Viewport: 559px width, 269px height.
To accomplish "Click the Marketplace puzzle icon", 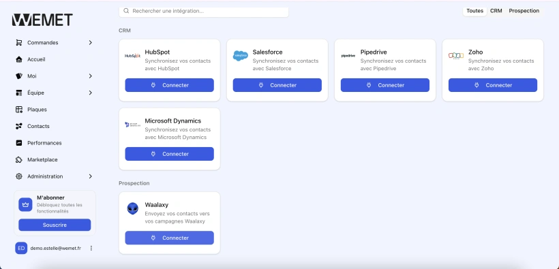I will coord(19,159).
